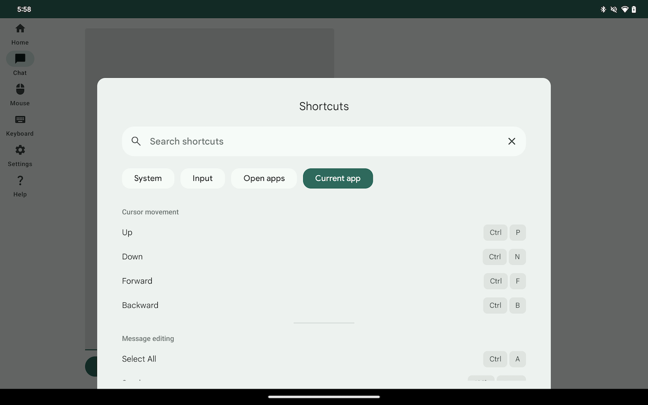Show shortcuts for Open apps
648x405 pixels.
coord(264,178)
